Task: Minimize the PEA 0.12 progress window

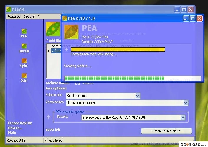Action: (186, 18)
